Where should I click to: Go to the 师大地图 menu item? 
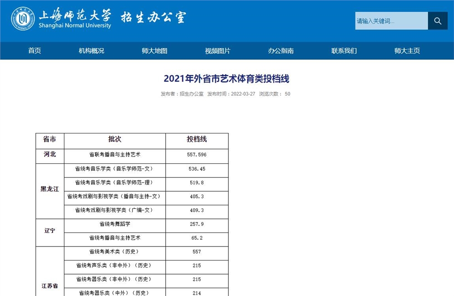point(154,51)
